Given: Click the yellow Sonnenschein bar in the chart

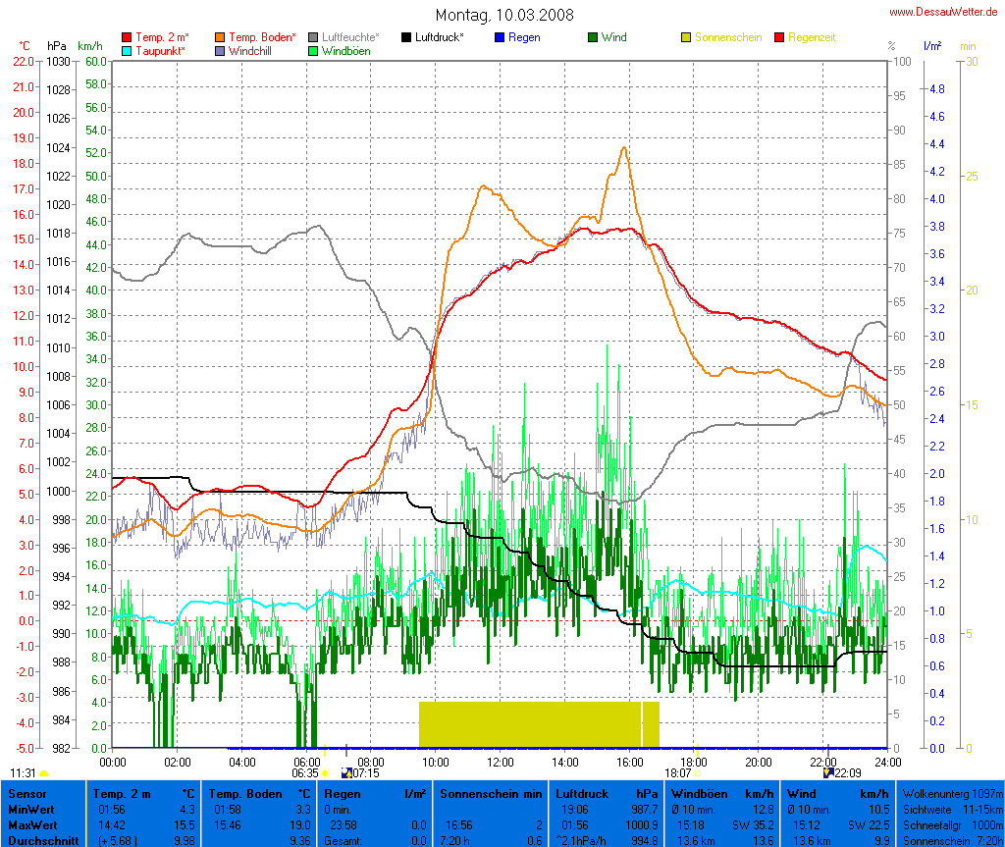Looking at the screenshot, I should pos(530,724).
